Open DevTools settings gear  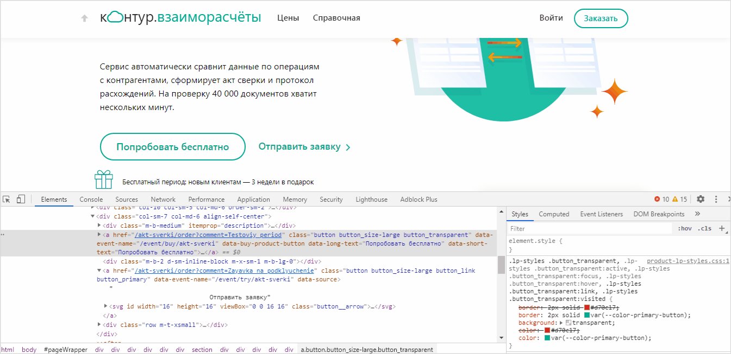tap(701, 199)
